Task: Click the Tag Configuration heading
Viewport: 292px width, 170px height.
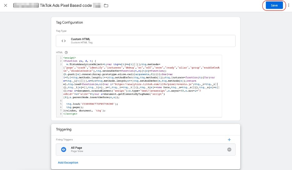Action: (70, 22)
